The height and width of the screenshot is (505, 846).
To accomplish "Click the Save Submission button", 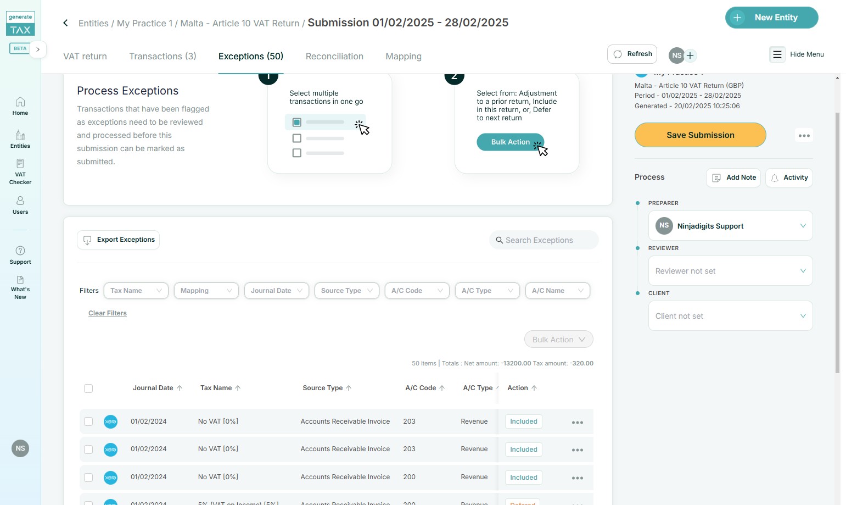I will 700,135.
